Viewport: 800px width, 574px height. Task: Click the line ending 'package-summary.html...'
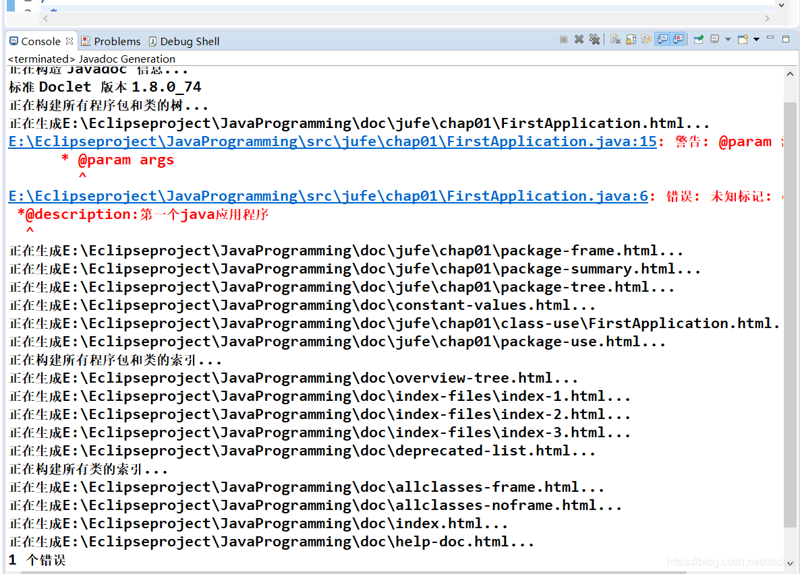[355, 269]
